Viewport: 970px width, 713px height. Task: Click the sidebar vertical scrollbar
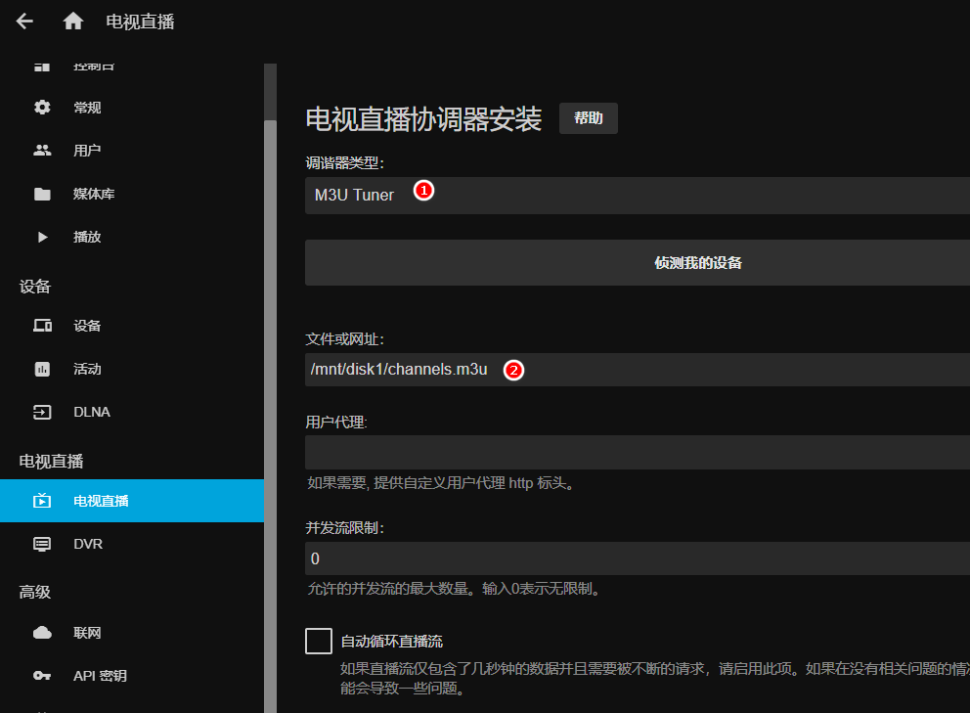[x=270, y=293]
